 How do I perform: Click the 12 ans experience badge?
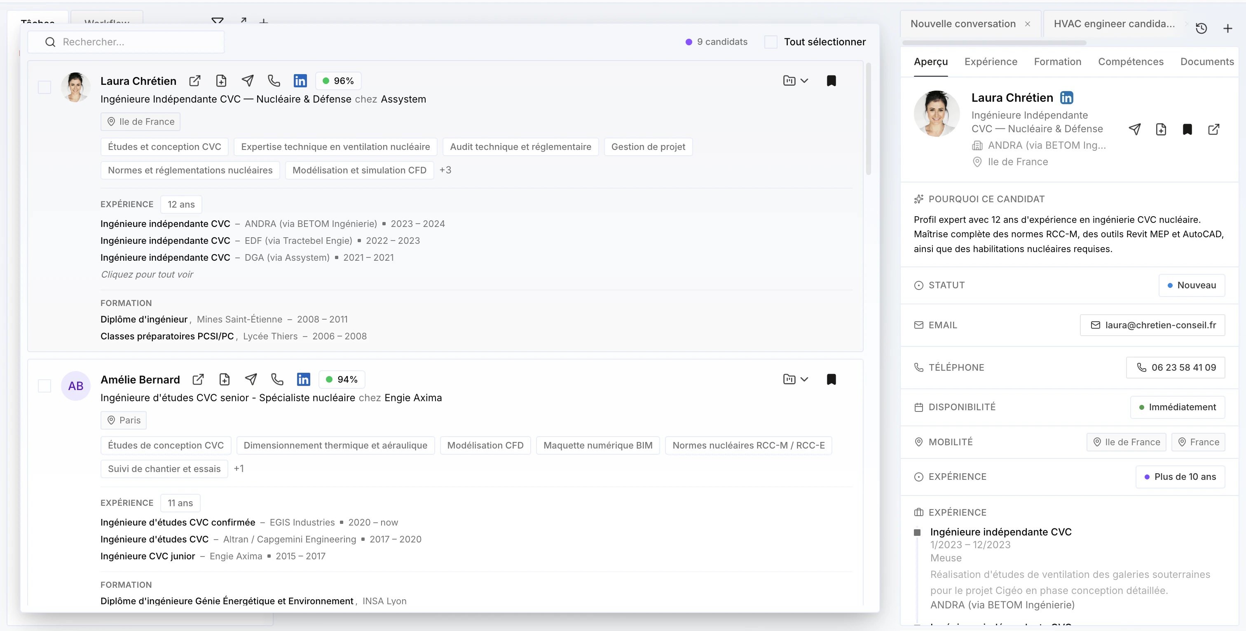(x=181, y=205)
